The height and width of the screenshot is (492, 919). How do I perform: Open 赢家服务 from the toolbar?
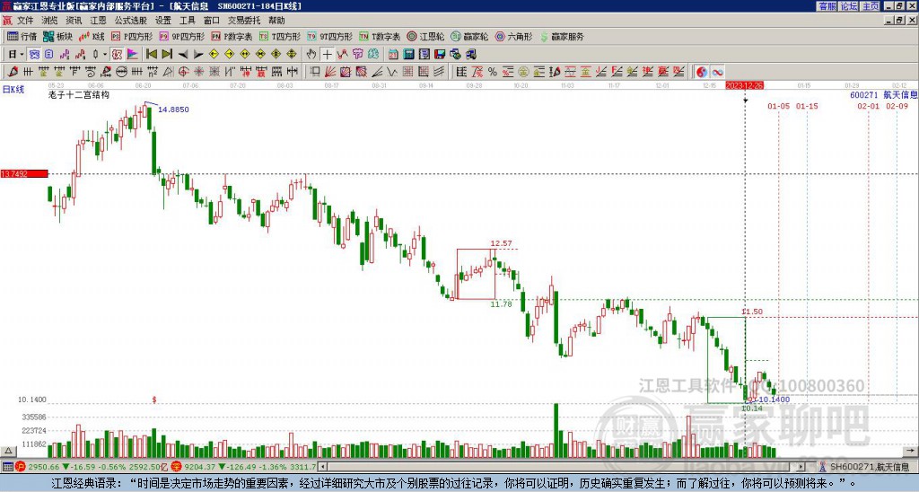click(562, 36)
